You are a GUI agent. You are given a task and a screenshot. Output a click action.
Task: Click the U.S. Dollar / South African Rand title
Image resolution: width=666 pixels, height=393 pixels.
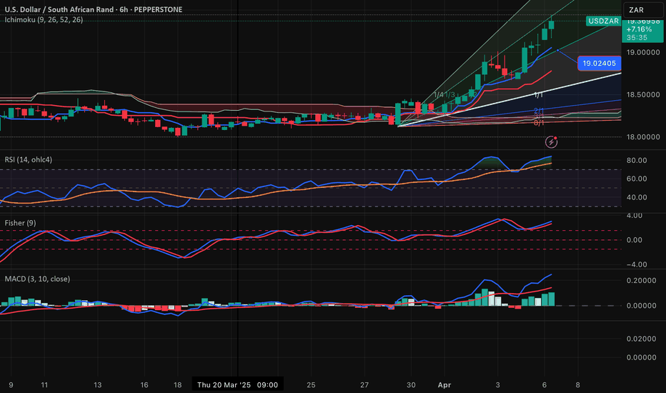click(59, 9)
